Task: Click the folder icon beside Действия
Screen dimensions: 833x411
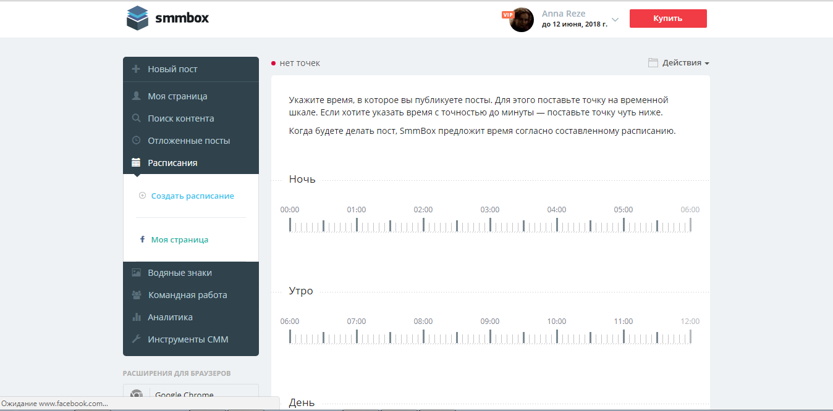Action: [x=653, y=63]
